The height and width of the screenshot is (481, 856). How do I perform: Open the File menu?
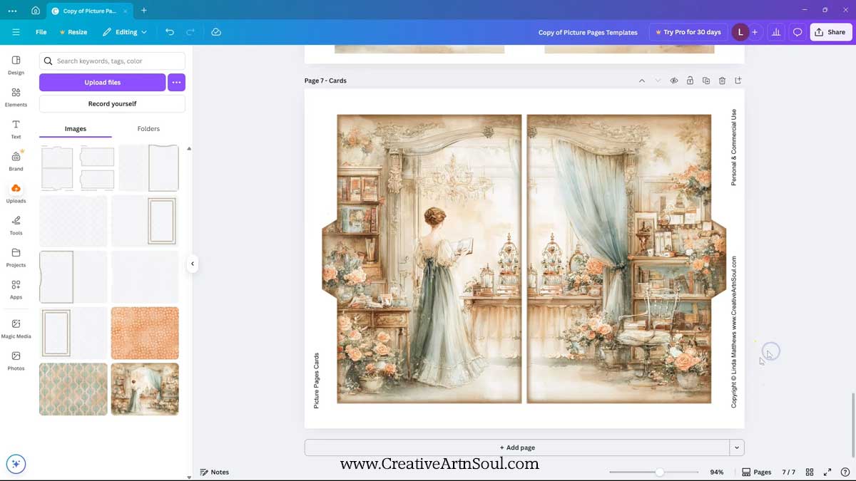41,32
